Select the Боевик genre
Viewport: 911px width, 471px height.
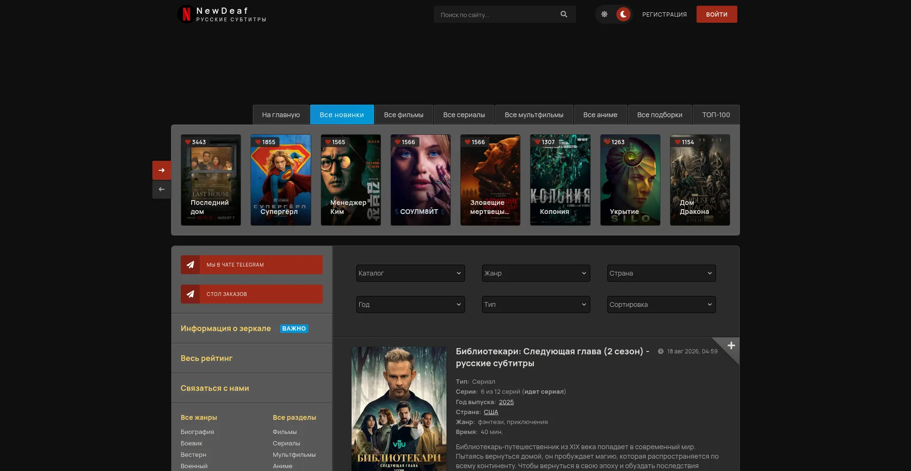(192, 443)
